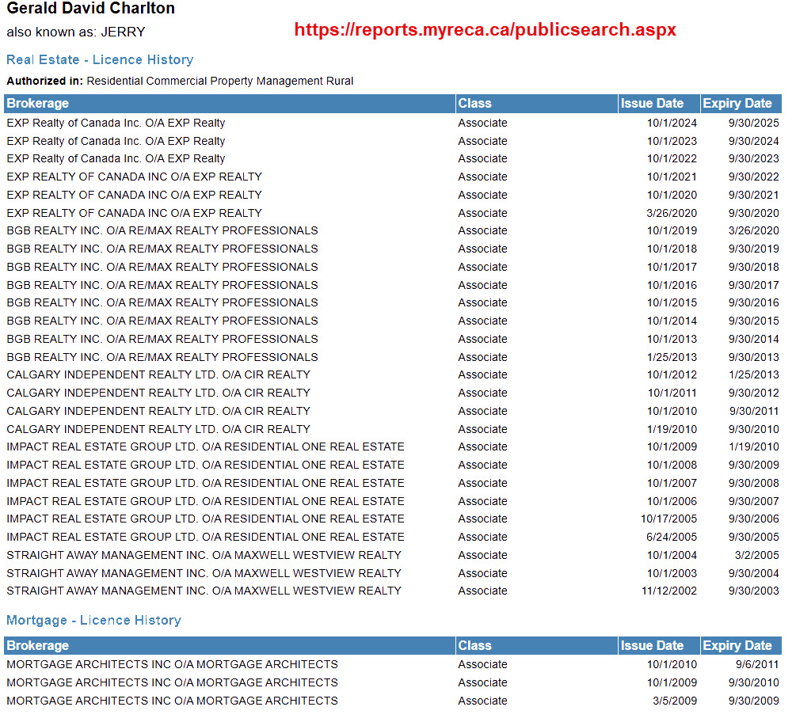
Task: Click the issue date 10/1/2008
Action: pyautogui.click(x=672, y=465)
